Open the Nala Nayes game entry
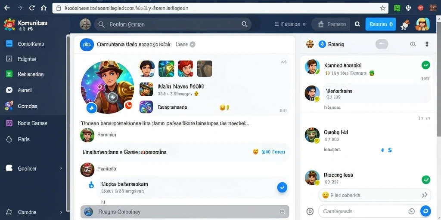Viewport: 441px width, 220px height. tap(172, 89)
